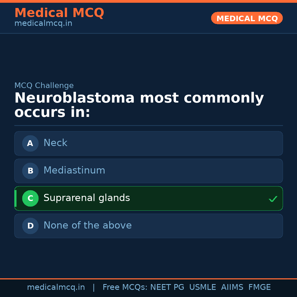This screenshot has width=297, height=297.
Task: Click the AIIMS footer label
Action: pyautogui.click(x=232, y=287)
